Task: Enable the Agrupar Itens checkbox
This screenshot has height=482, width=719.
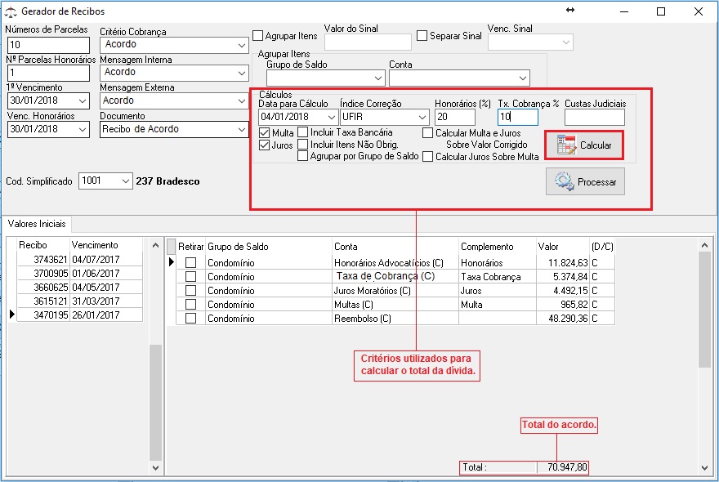Action: (258, 36)
